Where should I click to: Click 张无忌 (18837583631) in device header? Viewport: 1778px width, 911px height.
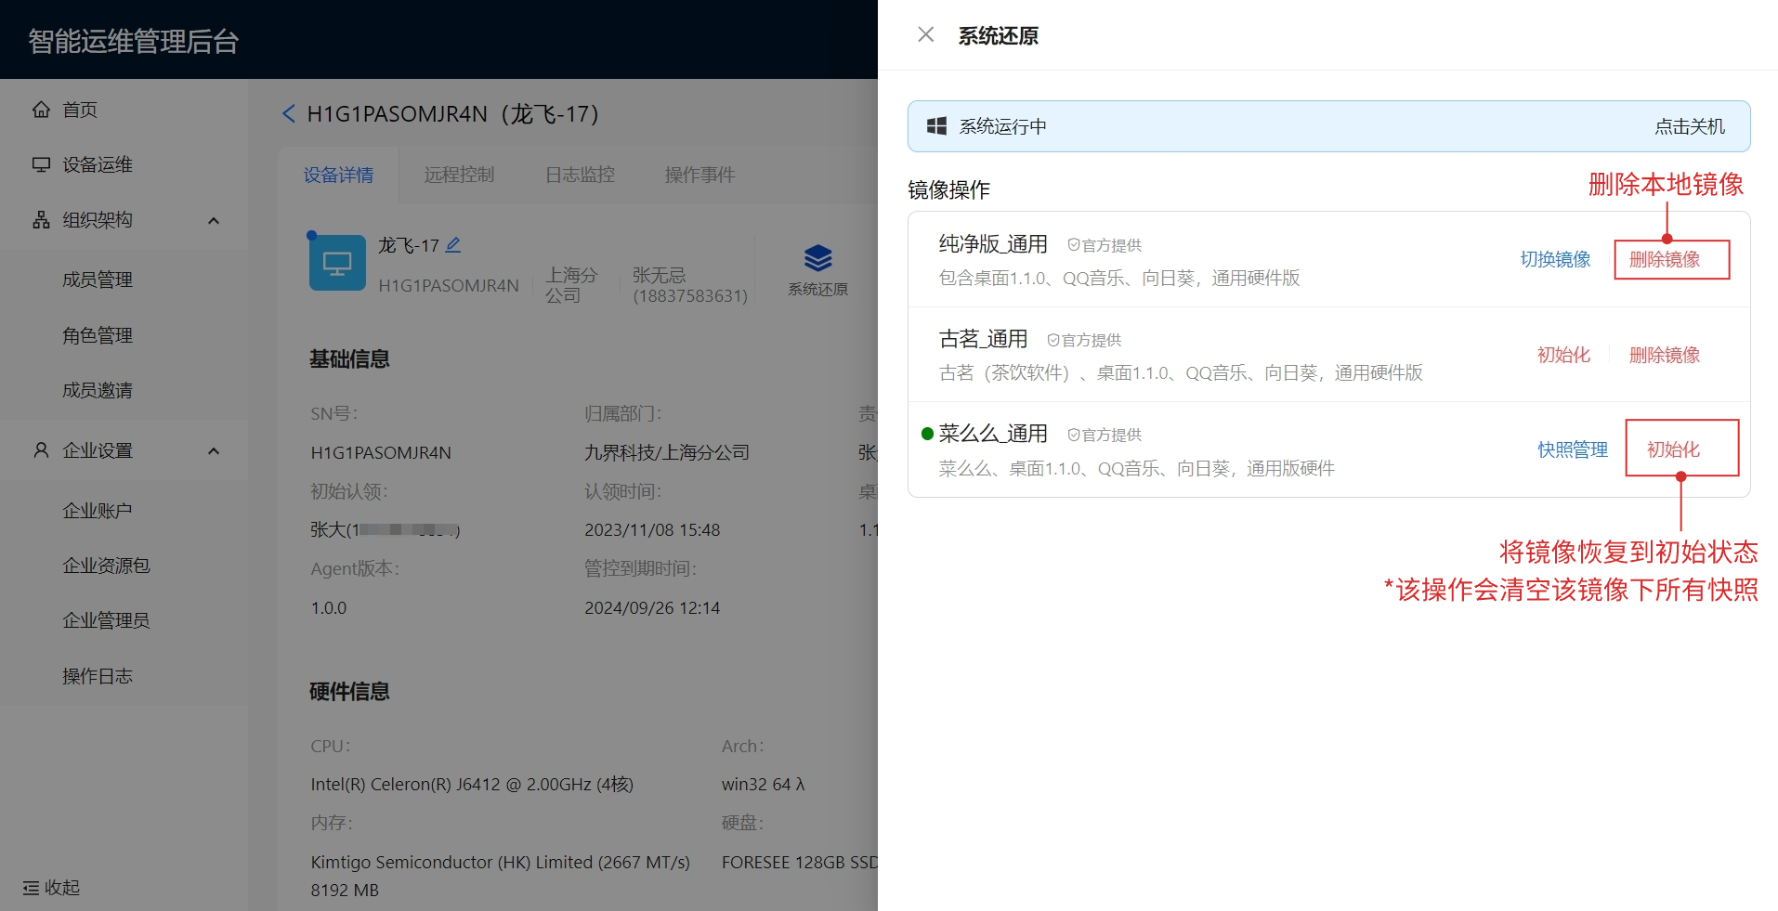(x=690, y=285)
